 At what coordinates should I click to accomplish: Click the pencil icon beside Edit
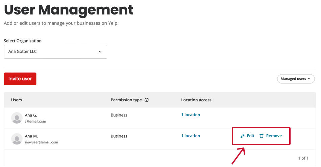243,136
